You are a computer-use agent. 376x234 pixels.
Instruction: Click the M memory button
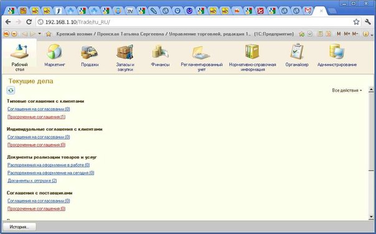339,34
